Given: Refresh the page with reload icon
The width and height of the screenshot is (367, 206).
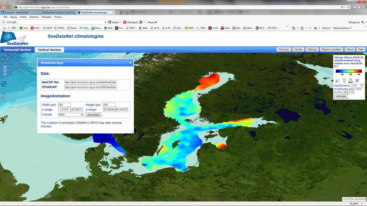Looking at the screenshot, I should tap(348, 8).
